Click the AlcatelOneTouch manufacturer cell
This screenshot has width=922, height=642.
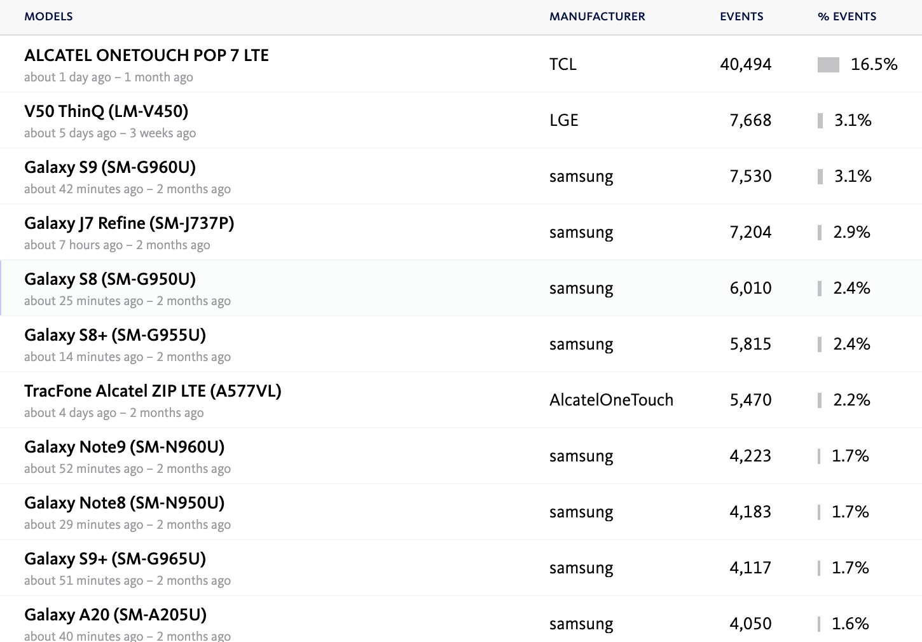point(611,400)
